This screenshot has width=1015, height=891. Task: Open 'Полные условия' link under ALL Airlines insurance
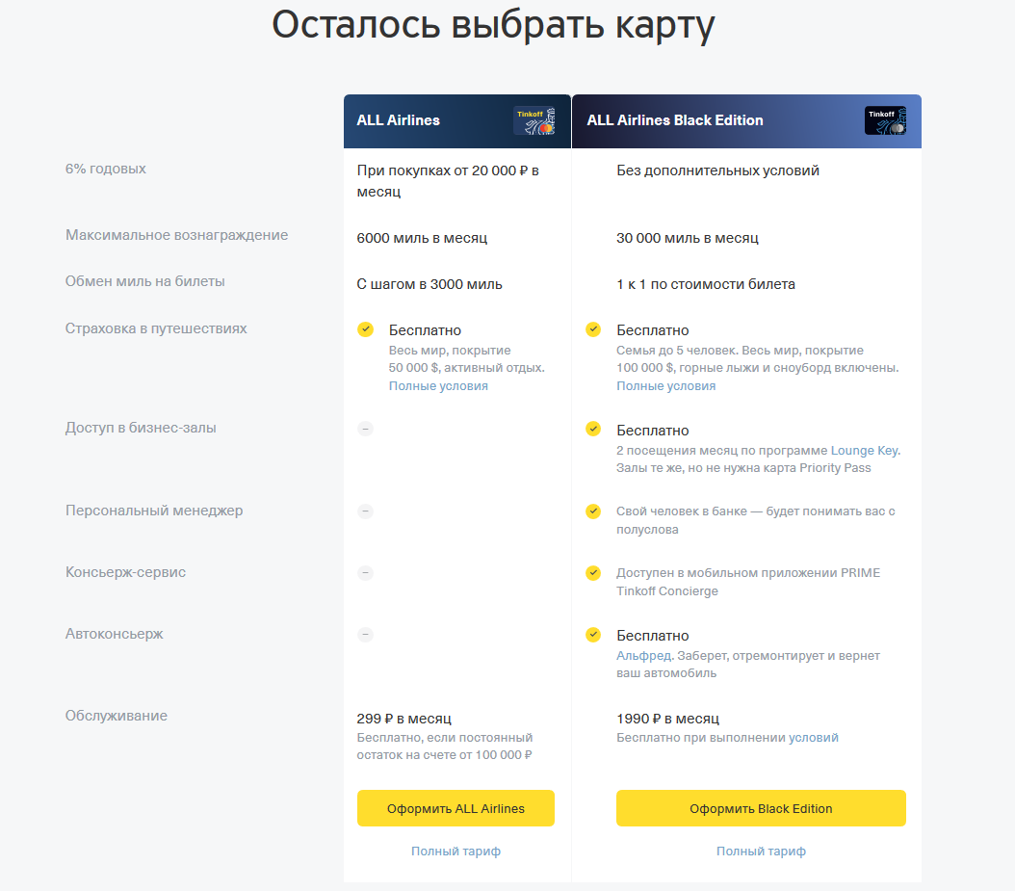click(x=438, y=386)
